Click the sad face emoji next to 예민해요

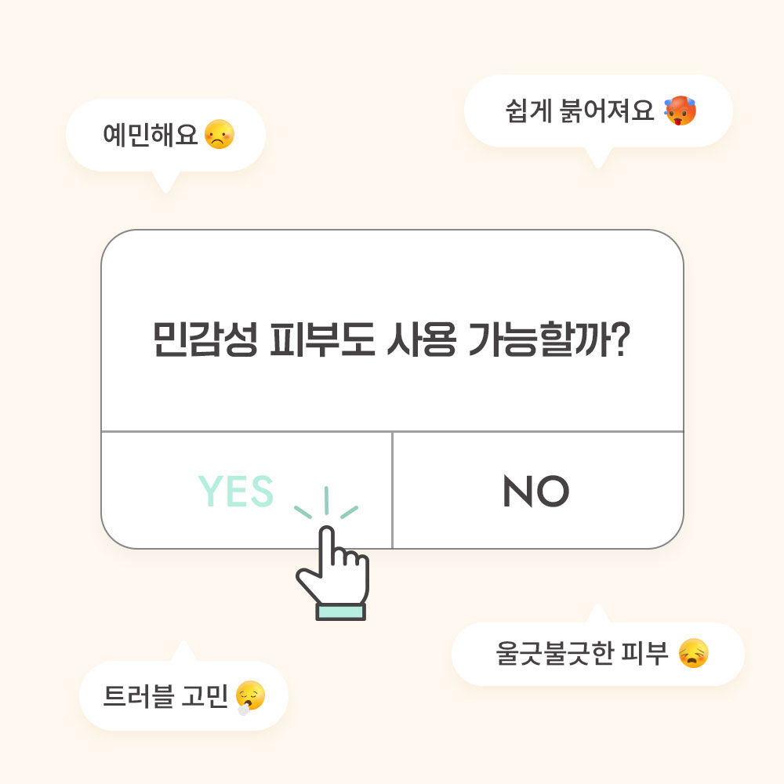point(220,134)
